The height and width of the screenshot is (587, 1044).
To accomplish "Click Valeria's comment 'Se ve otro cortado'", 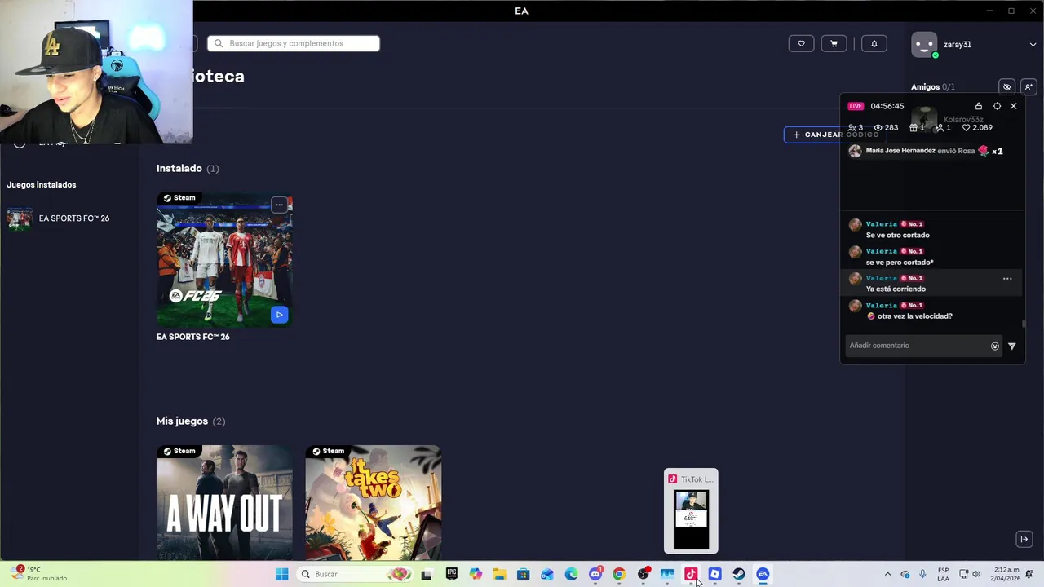I will (x=897, y=235).
